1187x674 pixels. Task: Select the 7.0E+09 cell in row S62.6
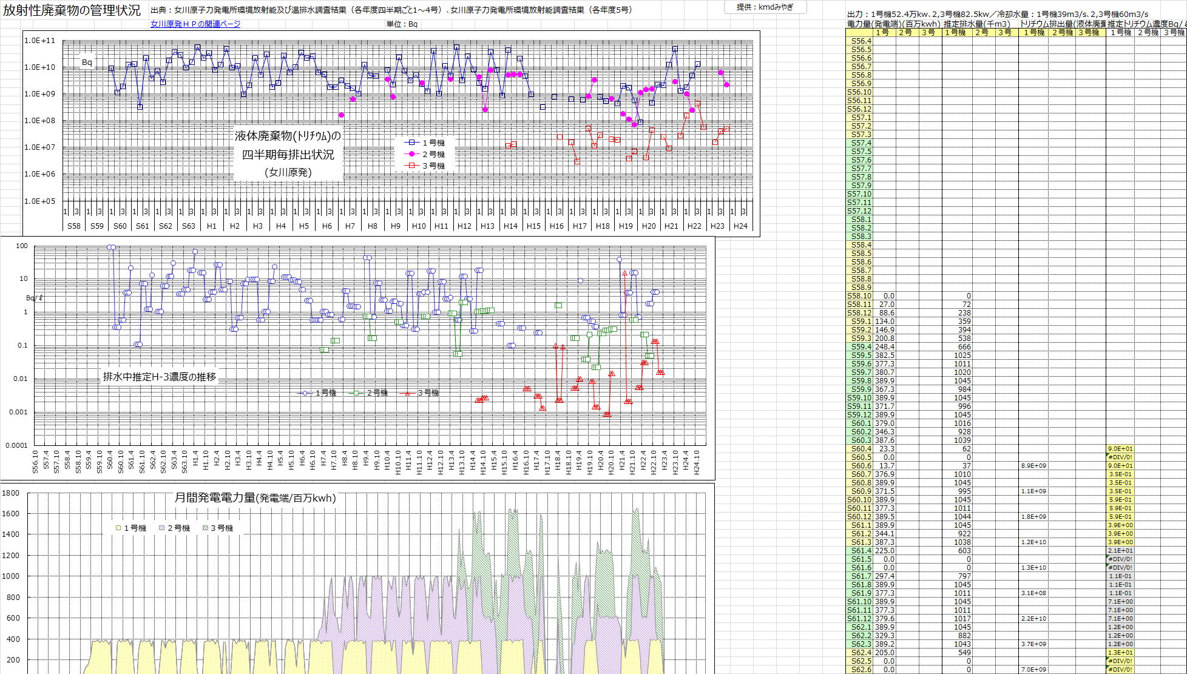1033,670
